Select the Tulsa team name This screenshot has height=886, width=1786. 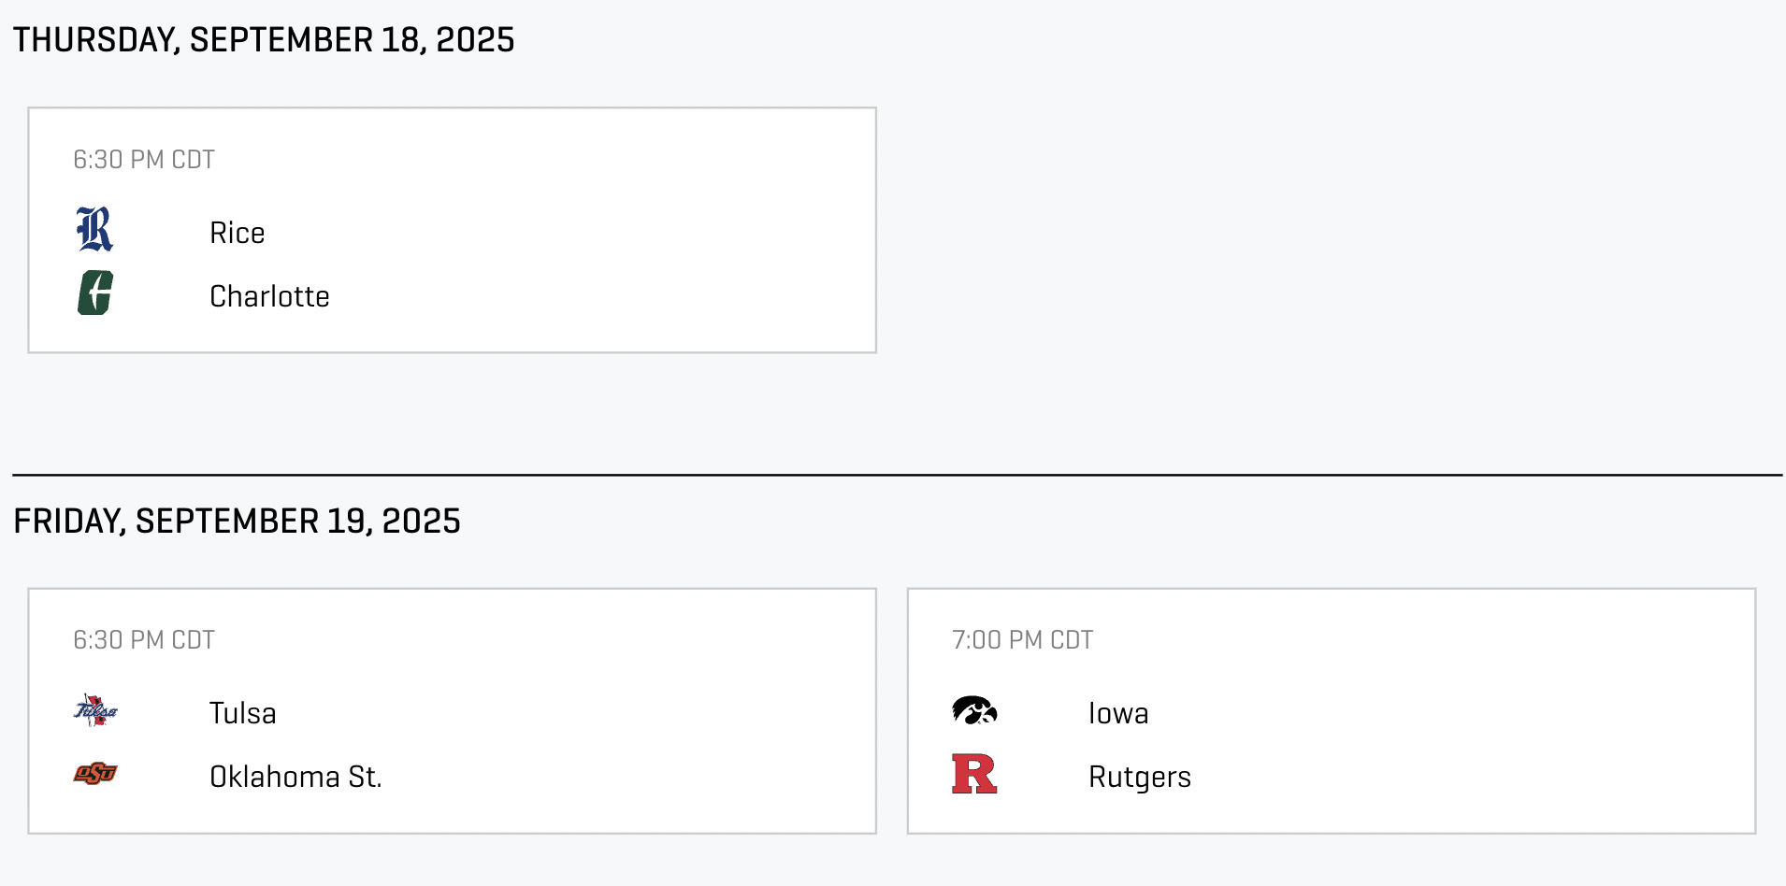(243, 713)
